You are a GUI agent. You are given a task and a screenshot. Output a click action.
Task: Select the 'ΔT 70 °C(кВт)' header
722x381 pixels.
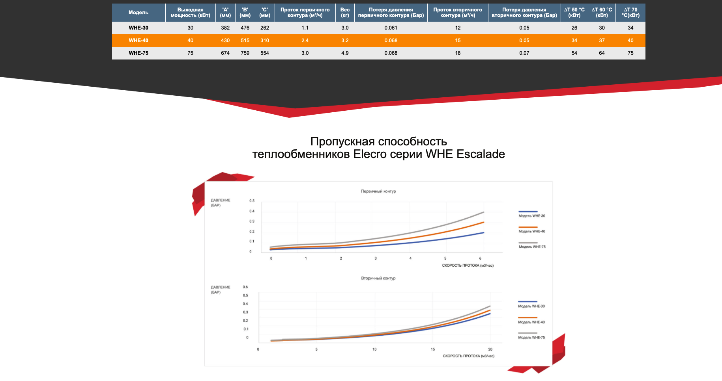(630, 13)
